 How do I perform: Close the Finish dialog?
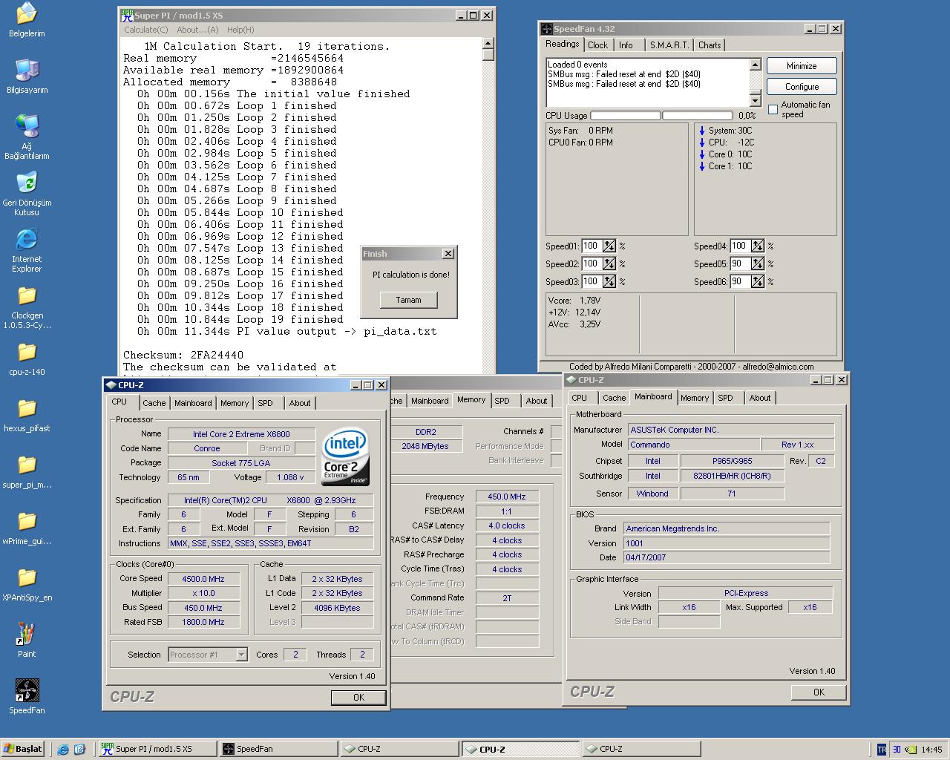[448, 254]
